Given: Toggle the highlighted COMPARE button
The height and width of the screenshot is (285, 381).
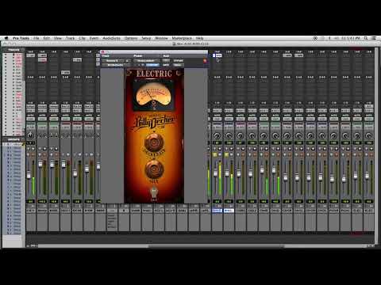Looking at the screenshot, I should click(x=152, y=65).
